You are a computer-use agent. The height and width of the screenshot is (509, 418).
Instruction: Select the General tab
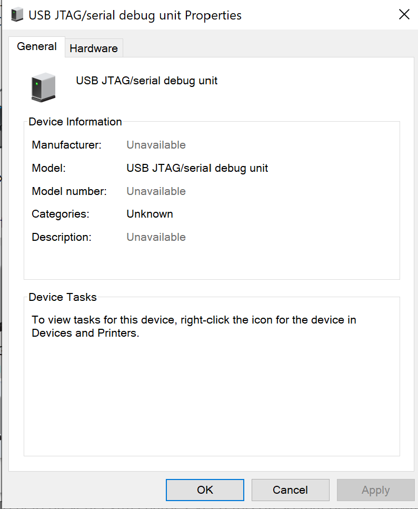(x=37, y=46)
